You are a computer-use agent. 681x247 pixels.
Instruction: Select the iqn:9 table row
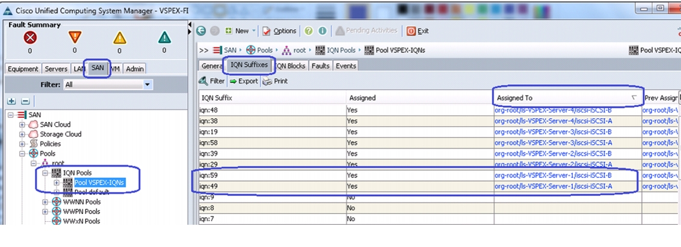[439, 197]
